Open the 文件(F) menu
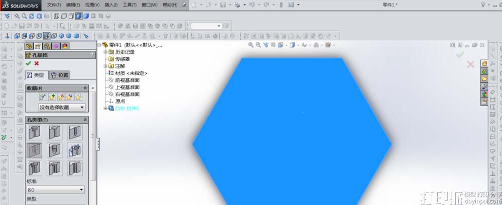This screenshot has height=205, width=502. coord(54,4)
